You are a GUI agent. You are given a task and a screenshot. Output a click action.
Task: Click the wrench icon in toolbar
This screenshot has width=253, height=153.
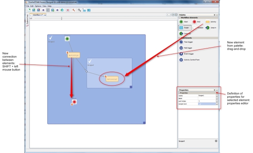(x=73, y=10)
